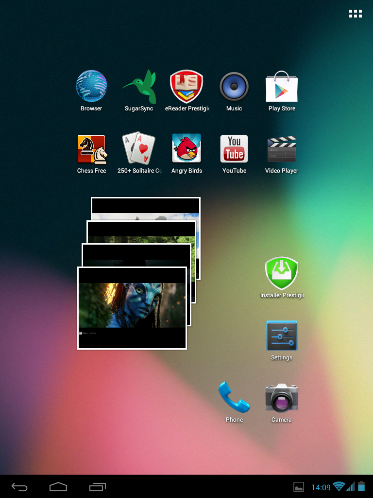Tap the Home navigation button

58,486
